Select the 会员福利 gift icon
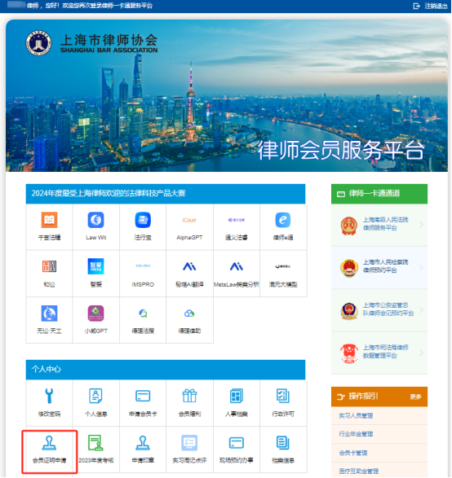Viewport: 452px width, 478px height. coord(189,396)
